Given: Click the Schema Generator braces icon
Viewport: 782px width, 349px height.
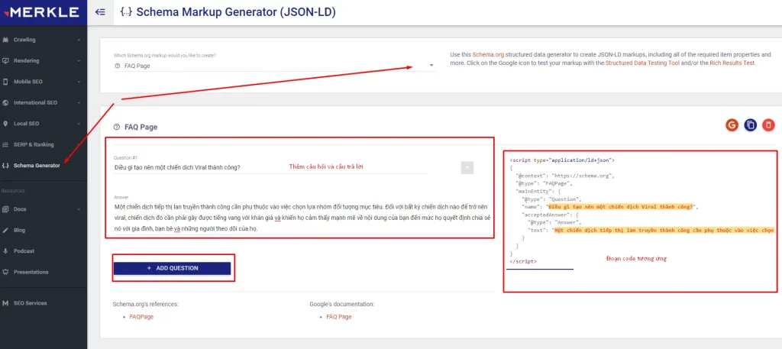Looking at the screenshot, I should click(x=5, y=166).
